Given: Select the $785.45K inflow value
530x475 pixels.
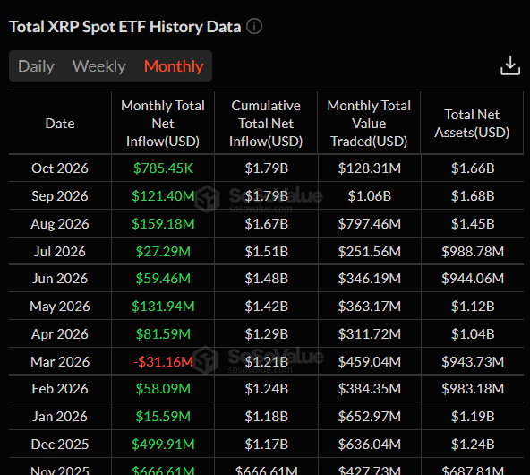Looking at the screenshot, I should pos(163,168).
